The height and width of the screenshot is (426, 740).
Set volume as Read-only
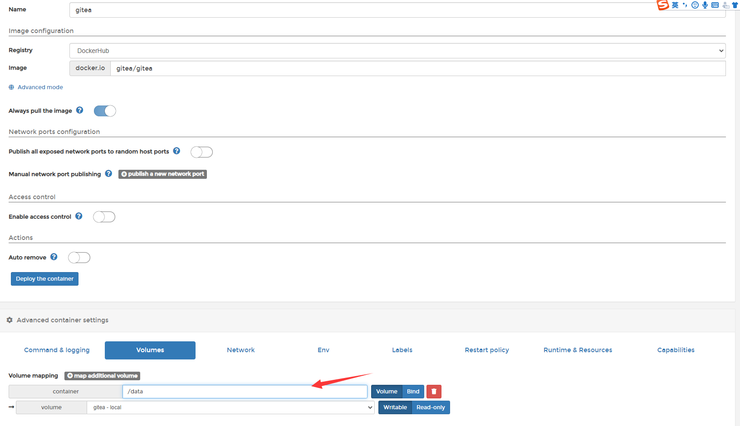(431, 407)
